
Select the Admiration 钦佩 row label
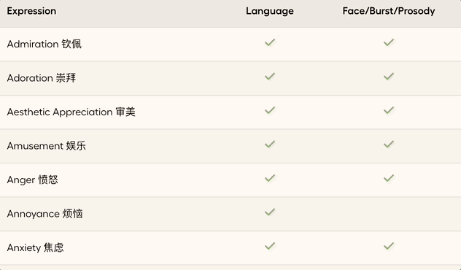pyautogui.click(x=44, y=44)
